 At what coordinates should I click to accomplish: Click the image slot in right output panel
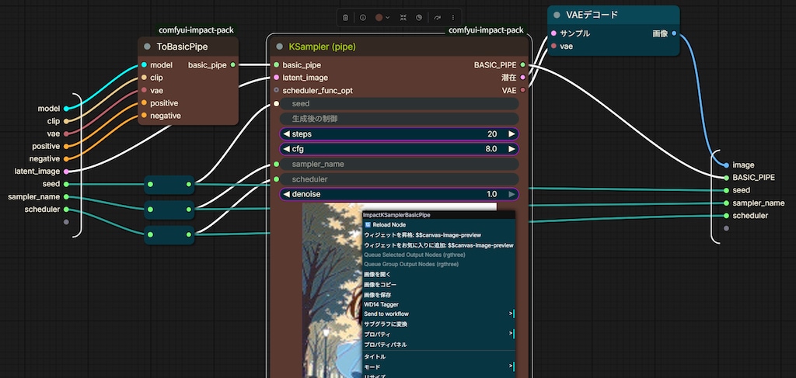727,165
